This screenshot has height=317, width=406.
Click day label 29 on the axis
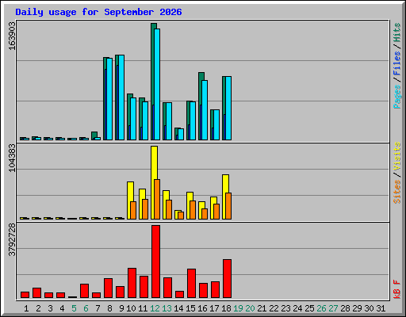coord(357,308)
